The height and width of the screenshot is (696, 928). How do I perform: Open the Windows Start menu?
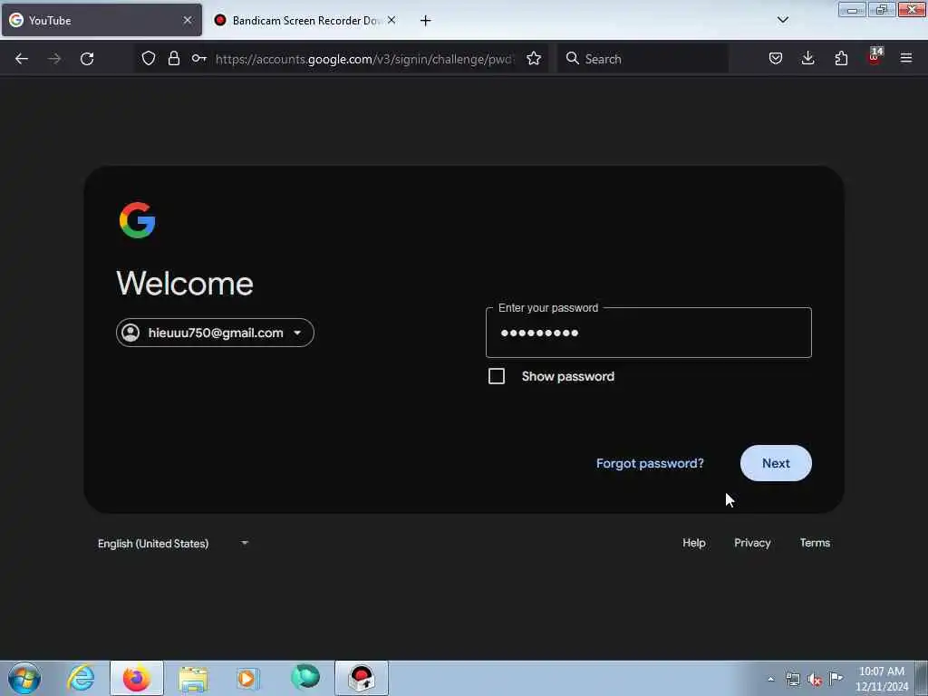click(24, 678)
